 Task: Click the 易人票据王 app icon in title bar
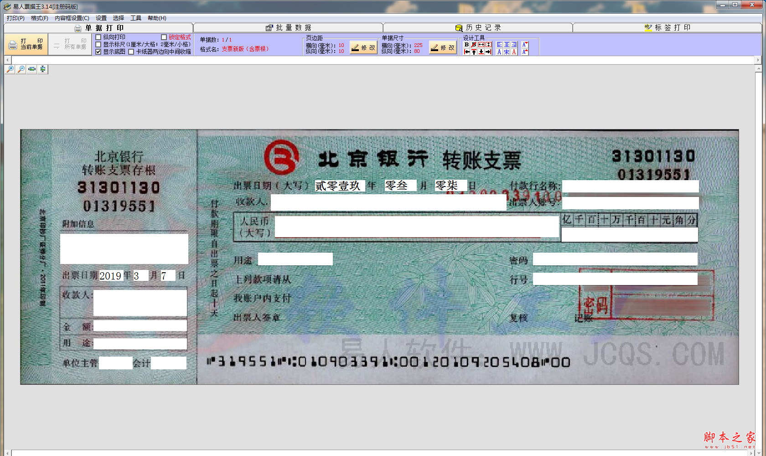[x=7, y=6]
